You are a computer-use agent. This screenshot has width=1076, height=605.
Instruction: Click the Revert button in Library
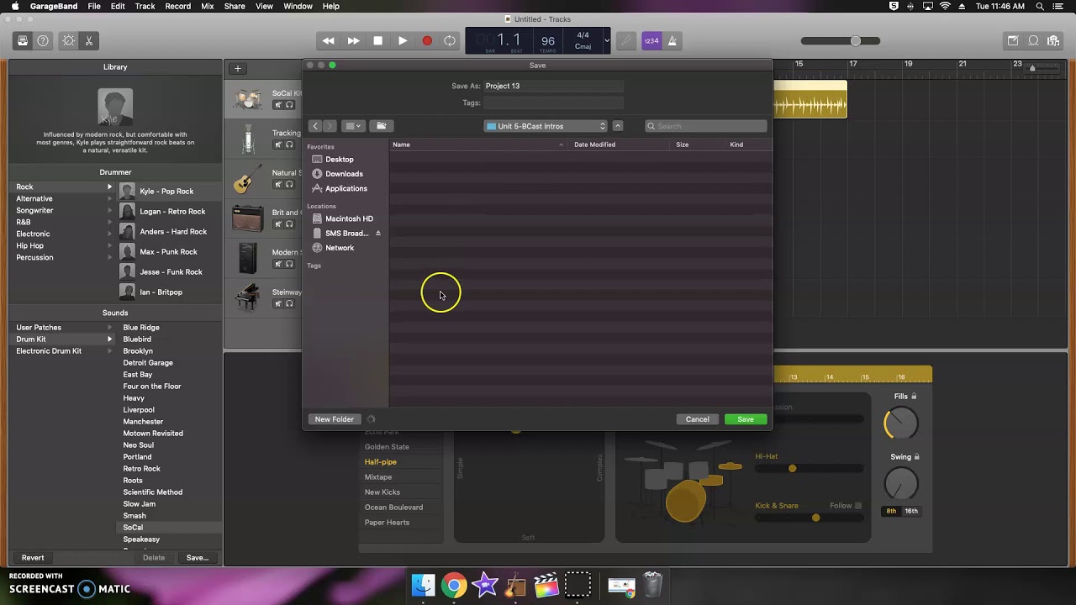(33, 558)
